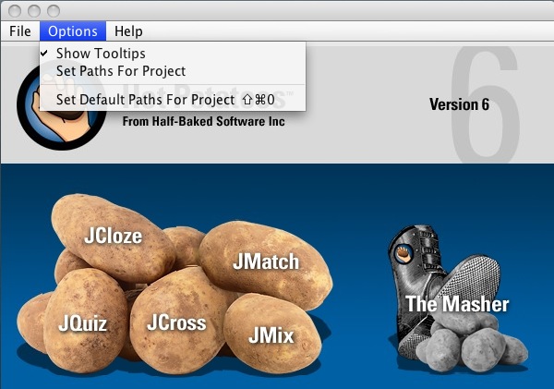Open the JCross potato
Image resolution: width=554 pixels, height=389 pixels.
tap(176, 322)
